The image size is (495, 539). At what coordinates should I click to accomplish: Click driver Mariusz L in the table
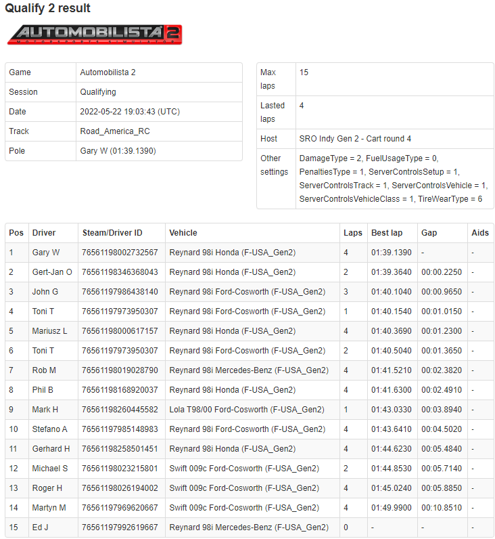click(x=50, y=331)
